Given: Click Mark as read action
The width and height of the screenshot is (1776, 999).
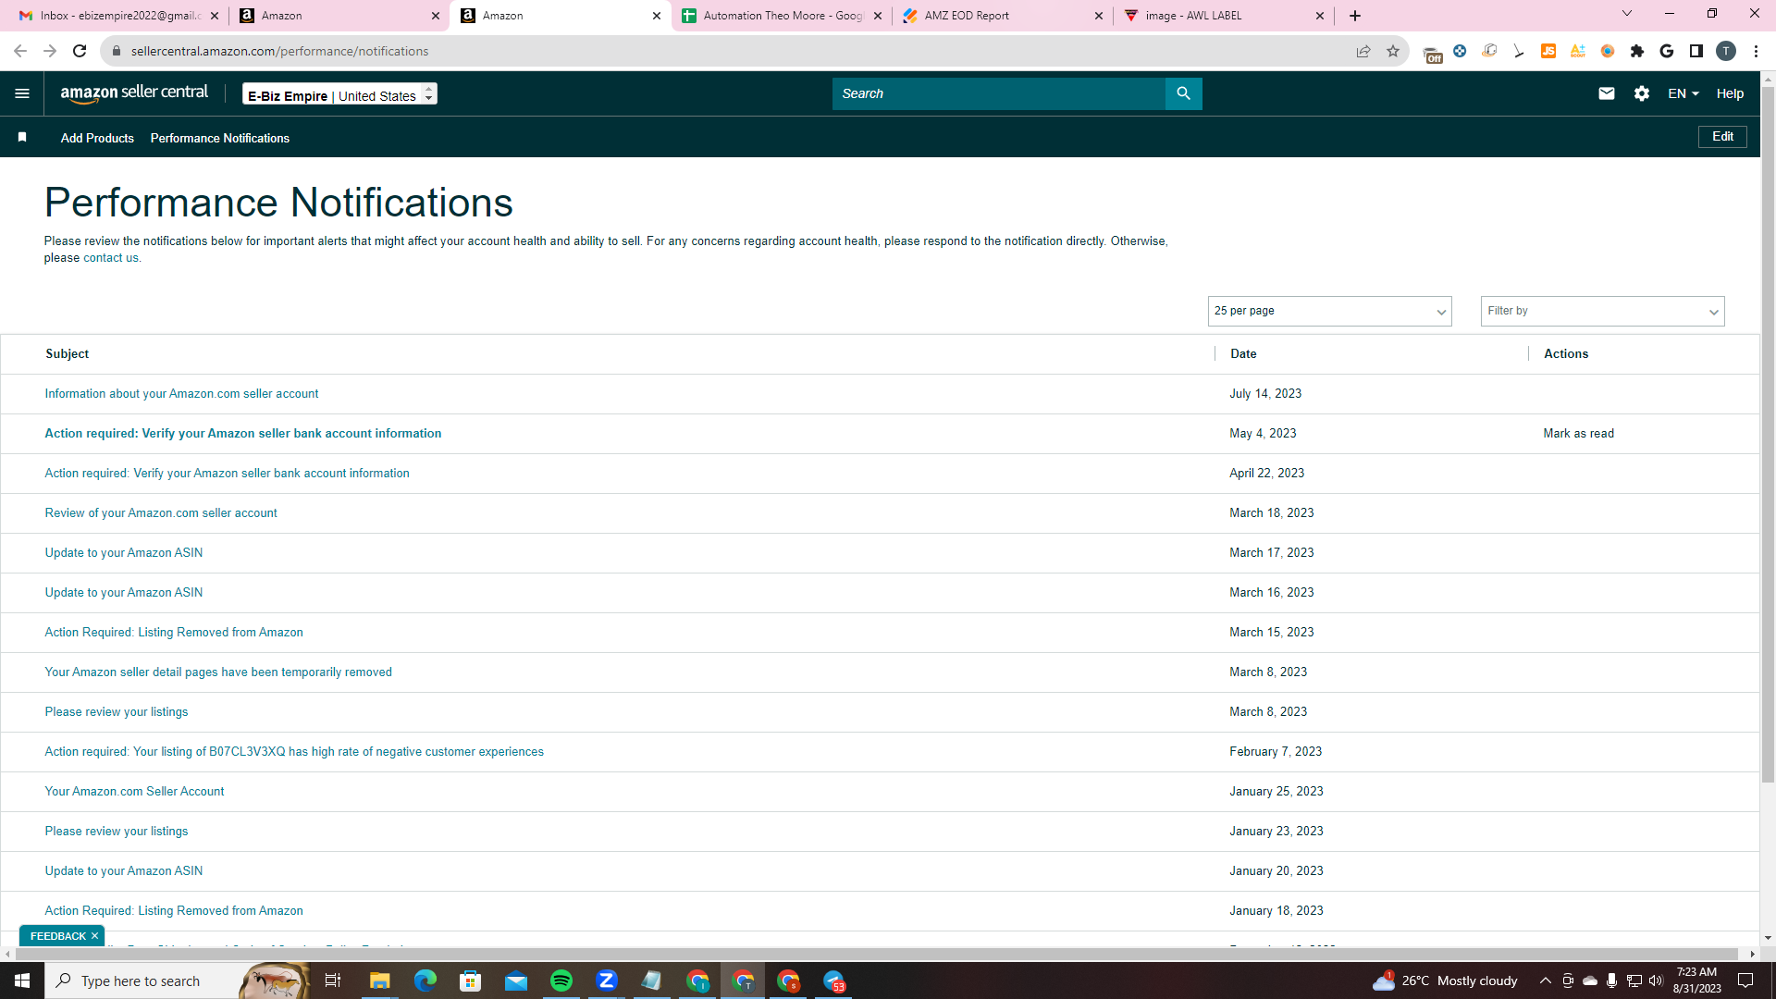Looking at the screenshot, I should point(1578,433).
